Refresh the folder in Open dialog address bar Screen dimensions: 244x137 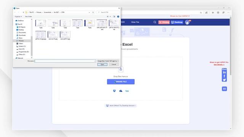click(x=93, y=12)
